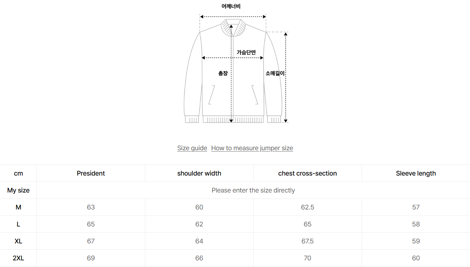Click the 가슴단면 label on the diagram
Screen dimensions: 470x267
click(246, 52)
